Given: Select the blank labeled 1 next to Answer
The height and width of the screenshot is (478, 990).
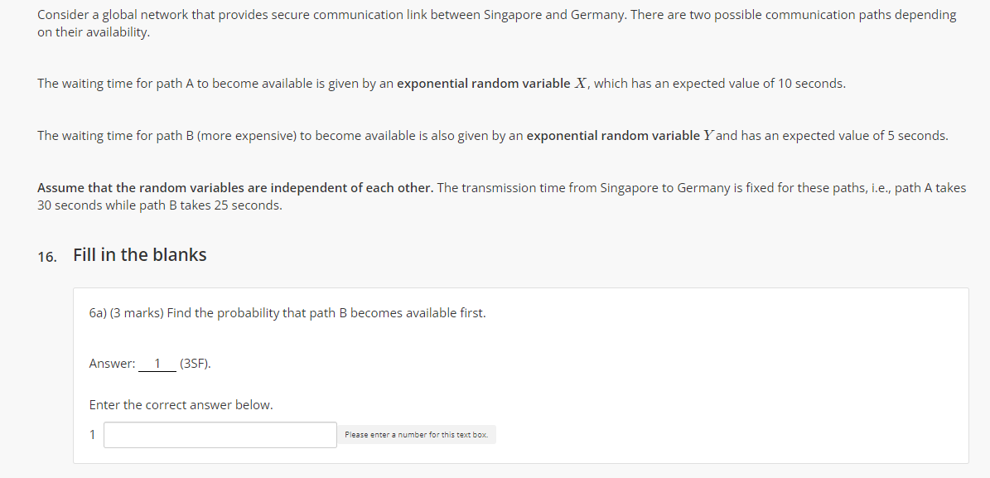Looking at the screenshot, I should click(157, 363).
